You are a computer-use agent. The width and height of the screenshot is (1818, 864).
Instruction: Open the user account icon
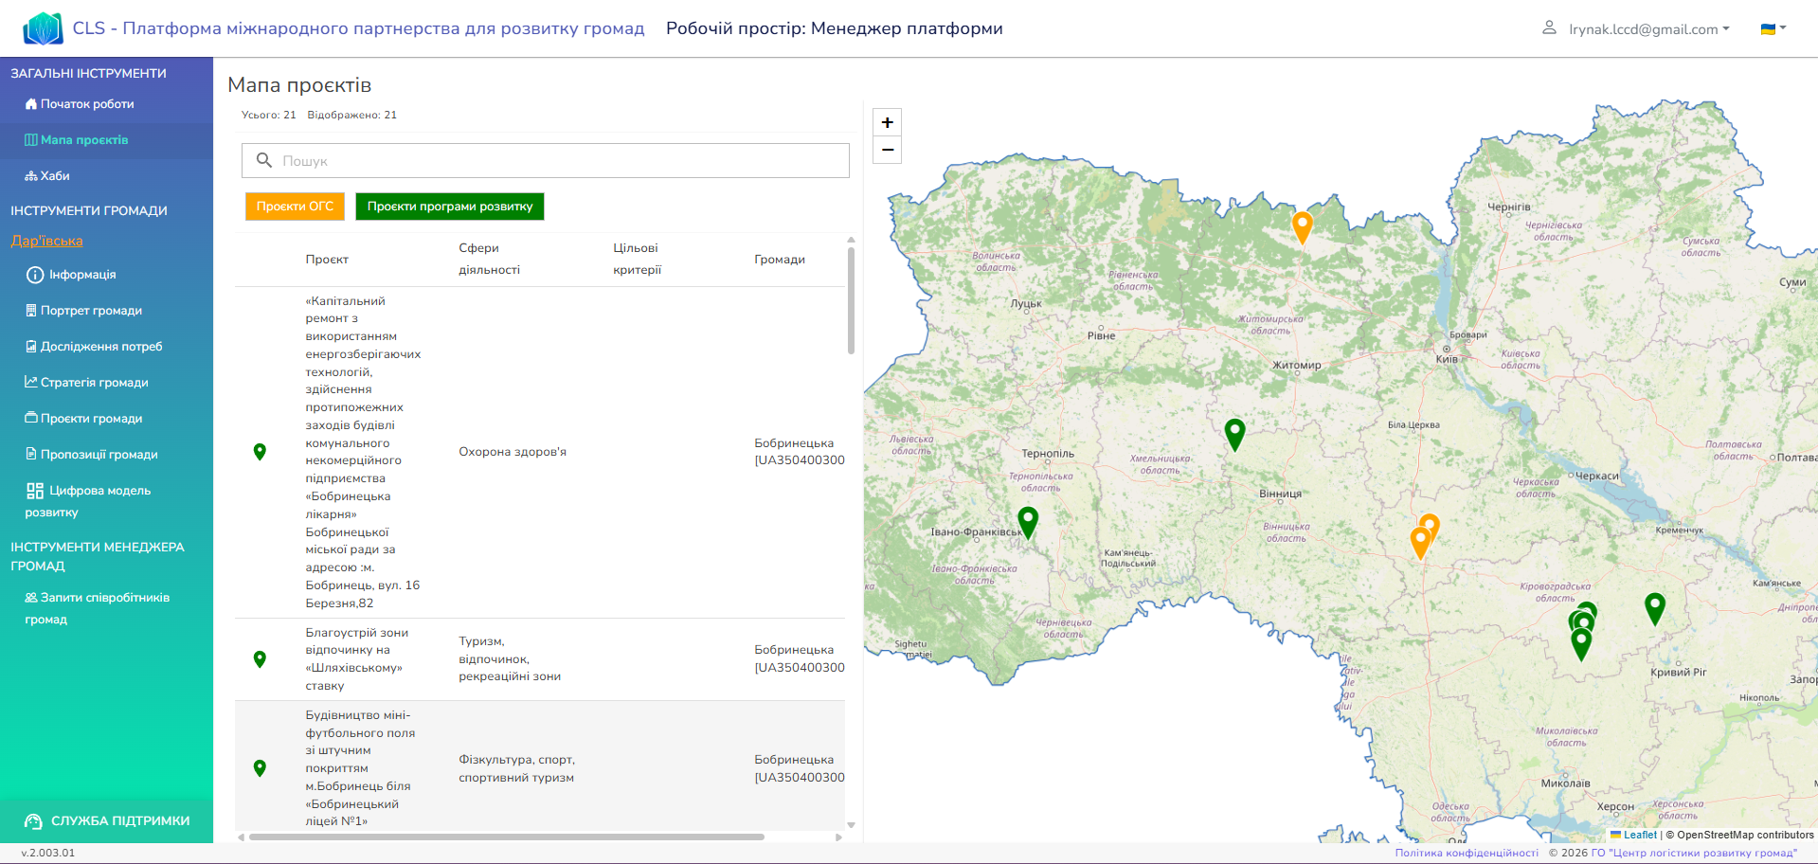click(1549, 27)
